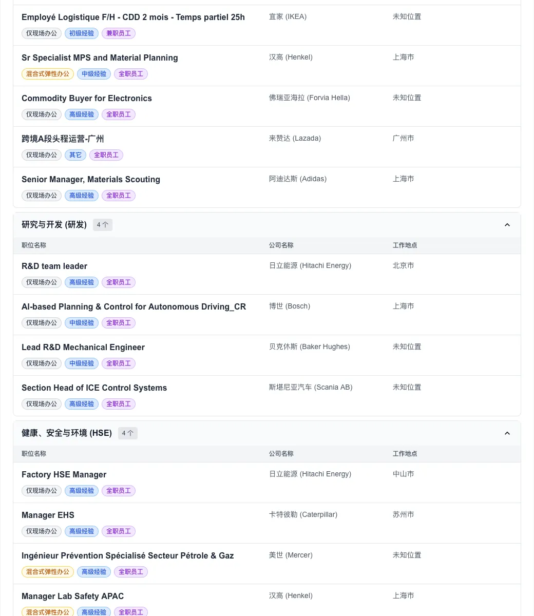
Task: Click the 兼职员工 tag on Employé Logistique
Action: (x=119, y=33)
